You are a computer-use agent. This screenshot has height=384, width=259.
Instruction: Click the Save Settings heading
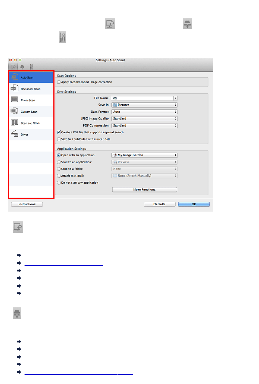(x=66, y=92)
